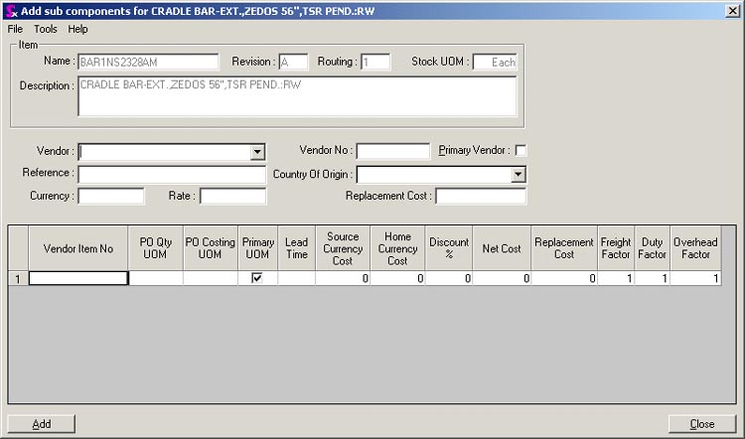This screenshot has height=439, width=745.
Task: Uncheck the Primary UOM checkbox in row 1
Action: tap(257, 278)
